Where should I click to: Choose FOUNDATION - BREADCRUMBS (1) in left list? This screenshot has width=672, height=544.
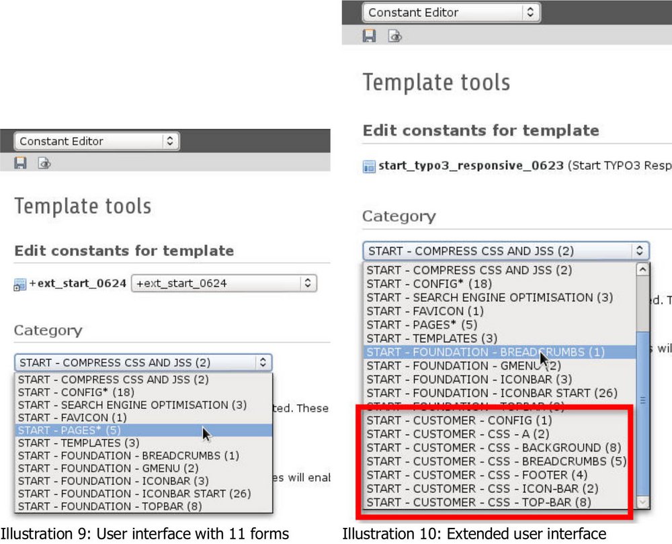144,455
